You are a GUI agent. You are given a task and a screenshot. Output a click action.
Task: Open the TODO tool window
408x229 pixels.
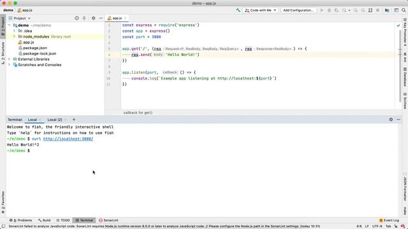[63, 220]
